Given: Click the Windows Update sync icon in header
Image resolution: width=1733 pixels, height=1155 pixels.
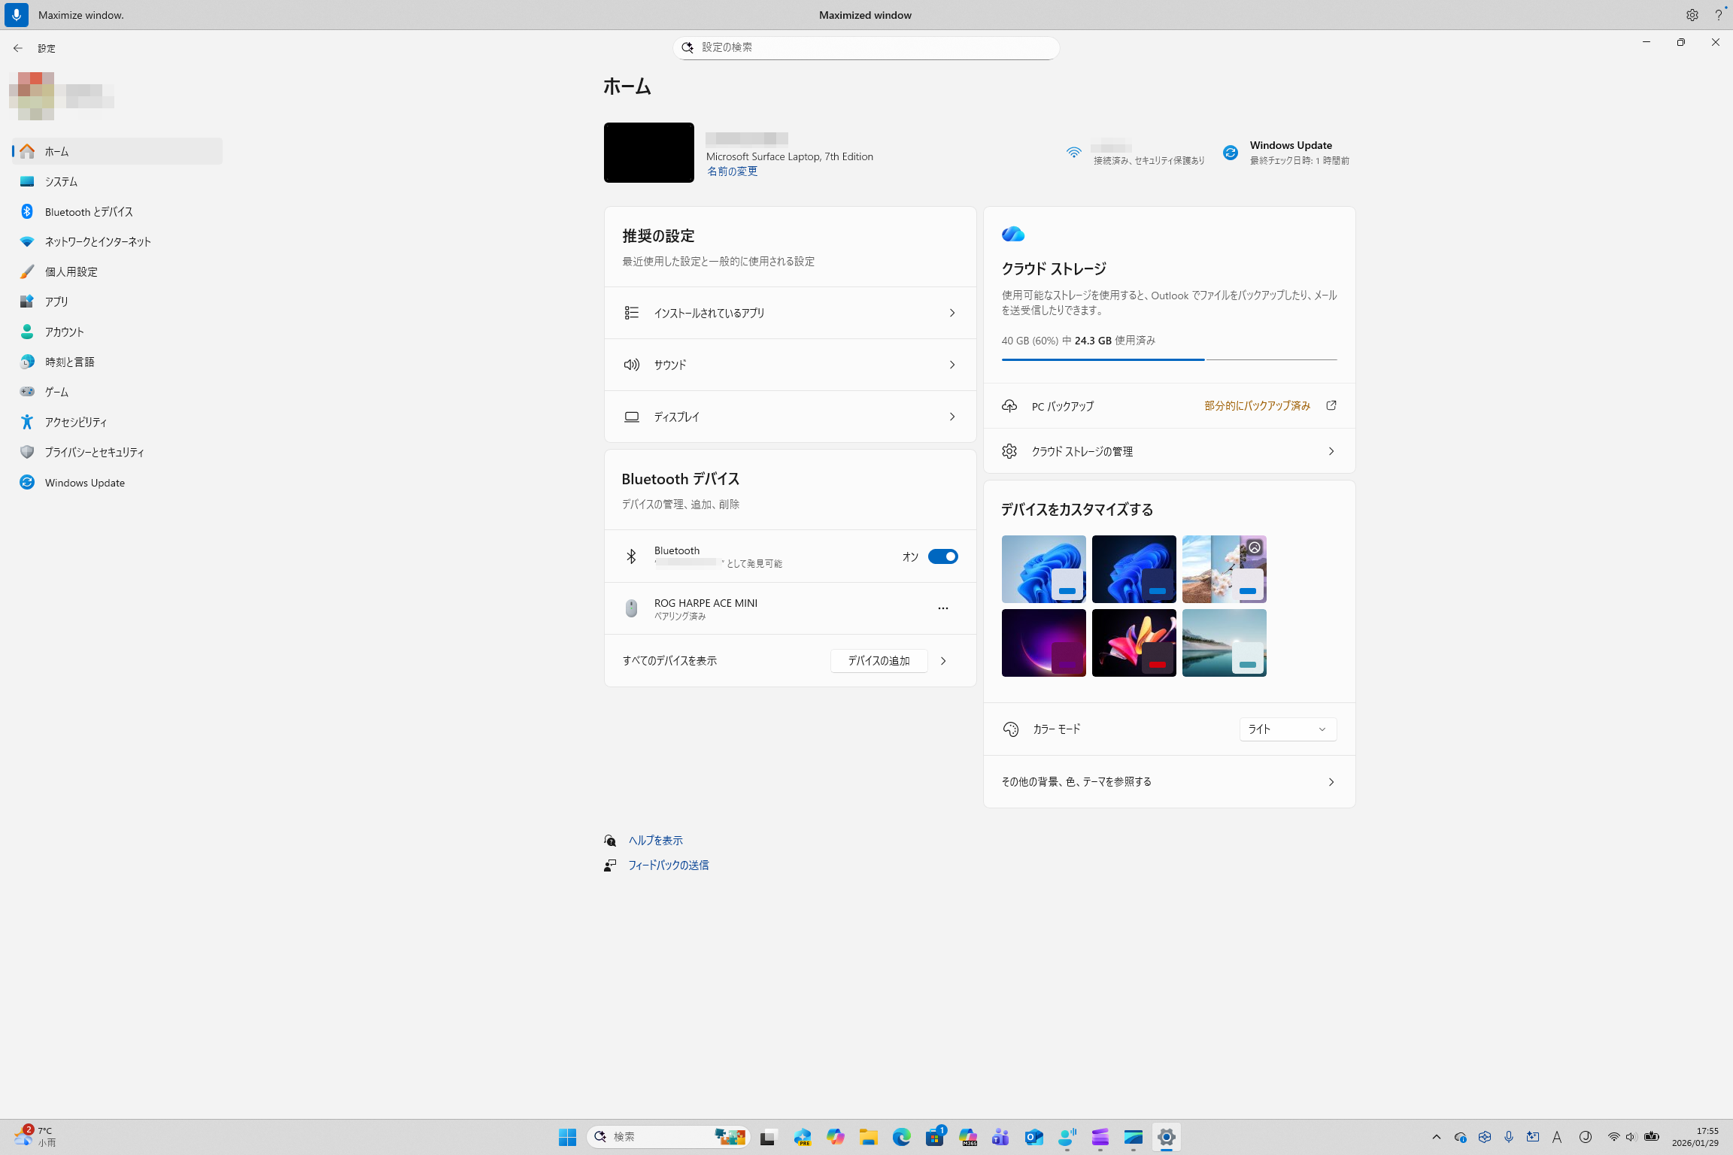Looking at the screenshot, I should coord(1230,153).
